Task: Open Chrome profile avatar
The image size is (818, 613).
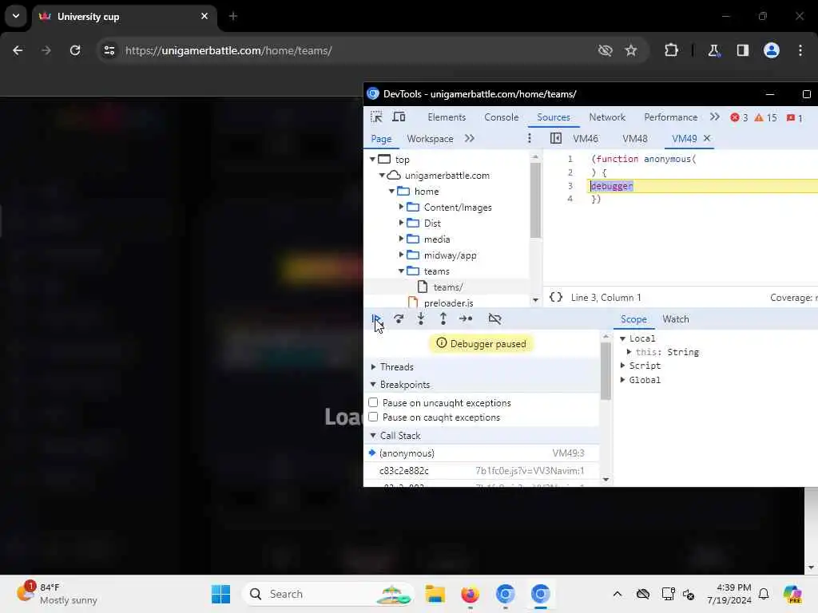Action: (x=771, y=50)
